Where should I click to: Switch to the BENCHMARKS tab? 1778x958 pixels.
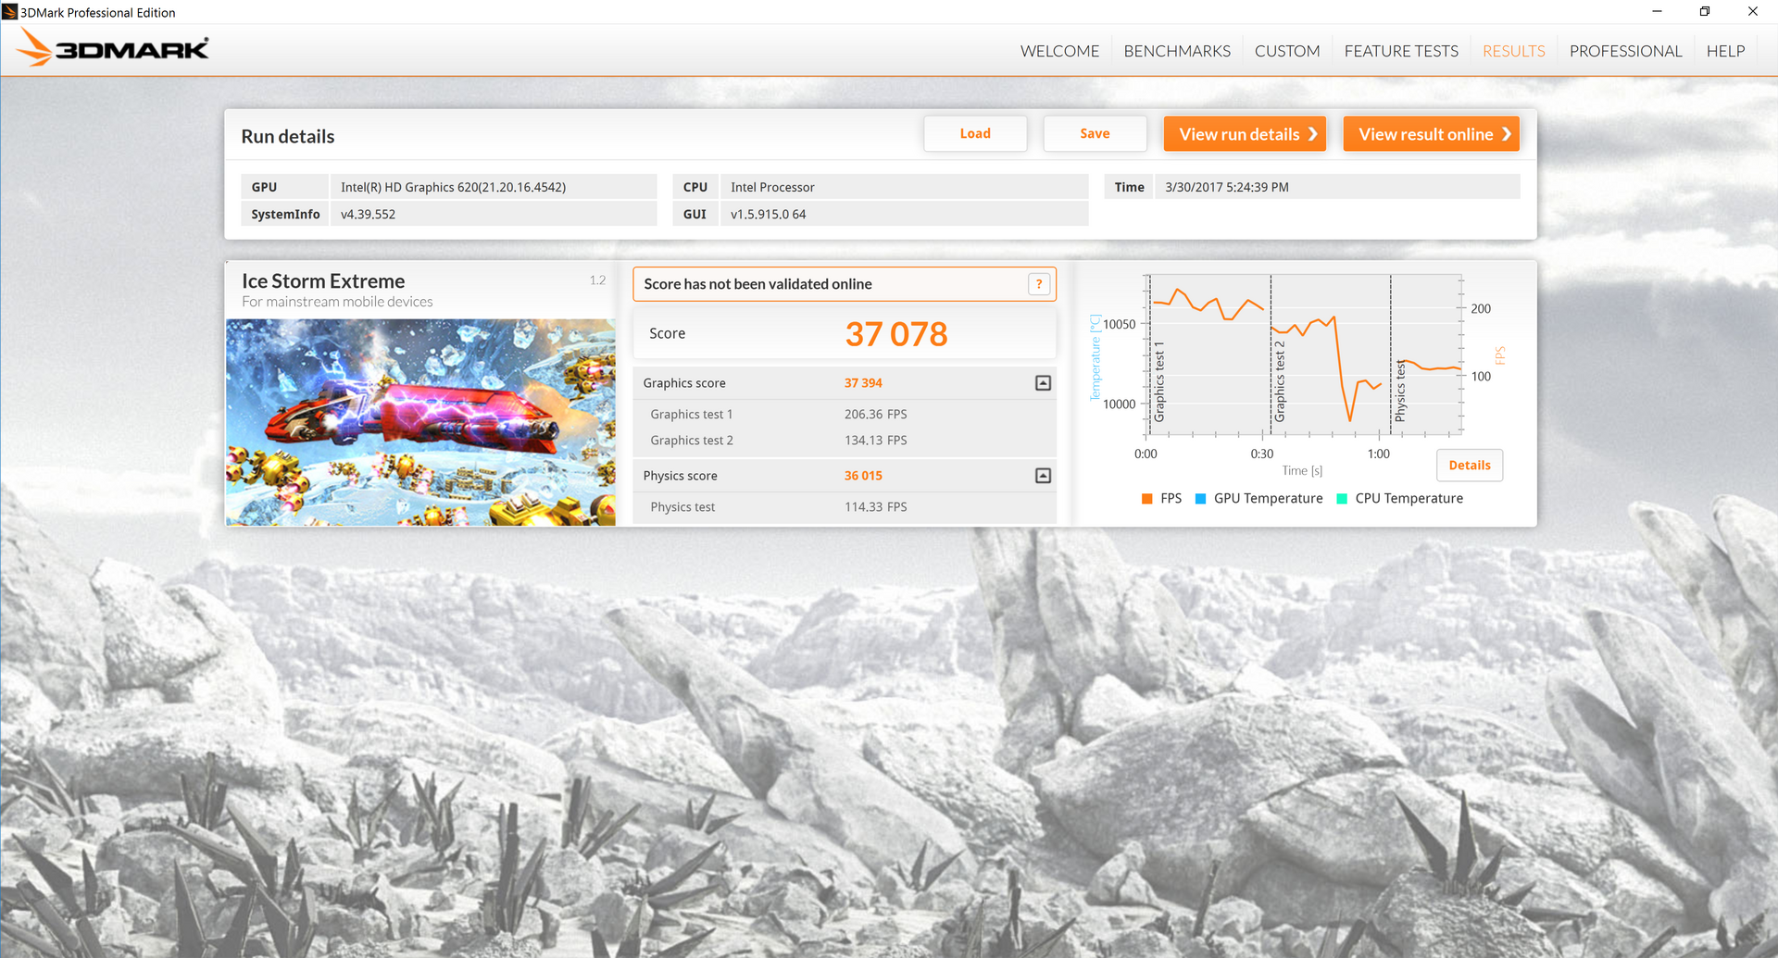1177,51
